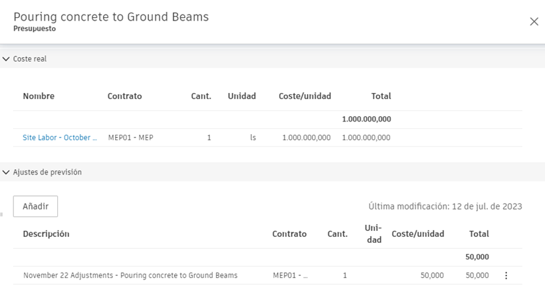This screenshot has height=300, width=545.
Task: Click Coste/unidad header in adjustments table
Action: coord(417,234)
